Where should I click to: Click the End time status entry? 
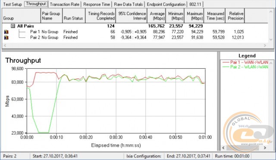[x=188, y=156]
